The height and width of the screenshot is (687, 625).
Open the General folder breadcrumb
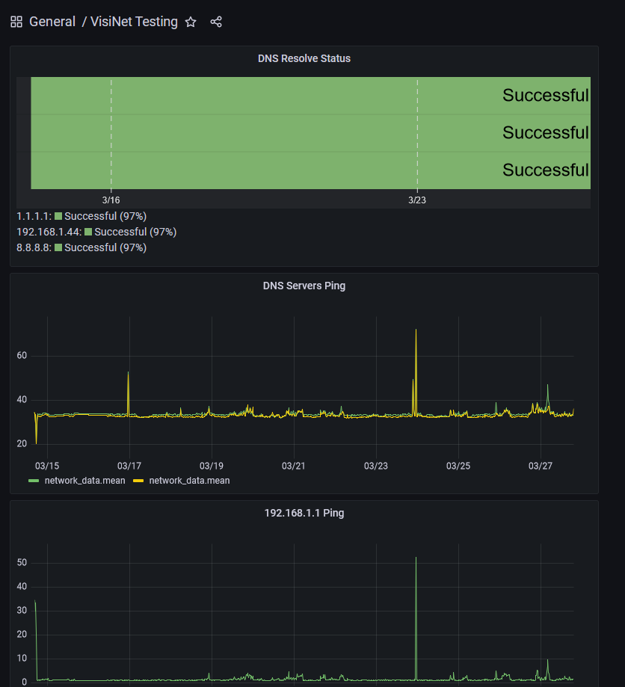pyautogui.click(x=52, y=22)
